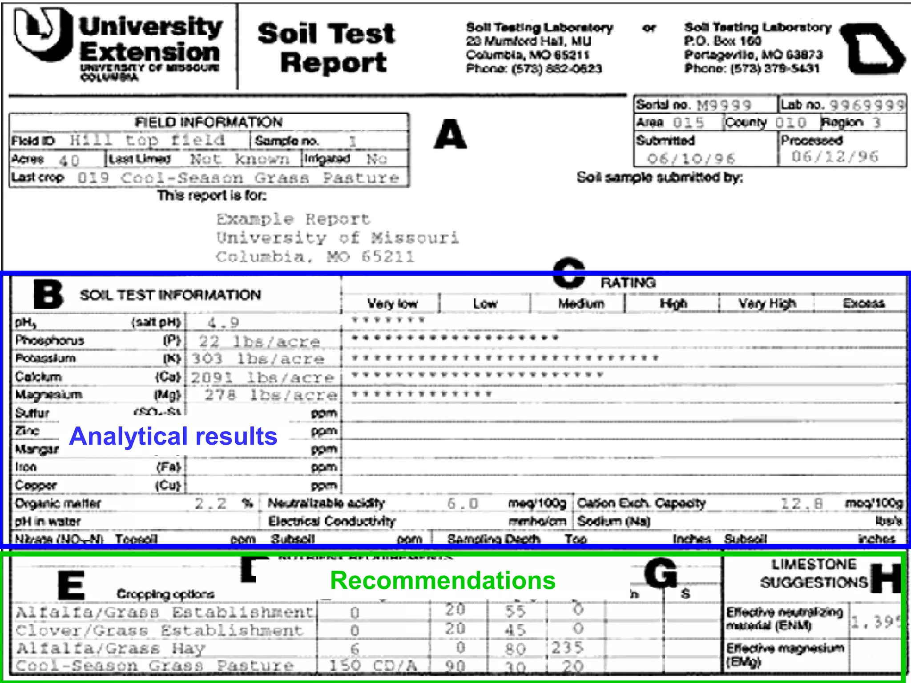Screen dimensions: 911x683
Task: Click Calcium value '2091 lbs/acre'
Action: (262, 378)
